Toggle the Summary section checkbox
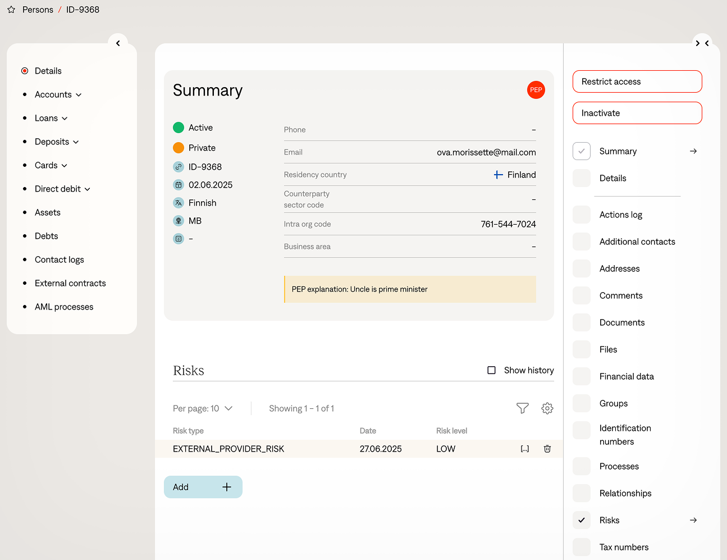 [x=582, y=151]
